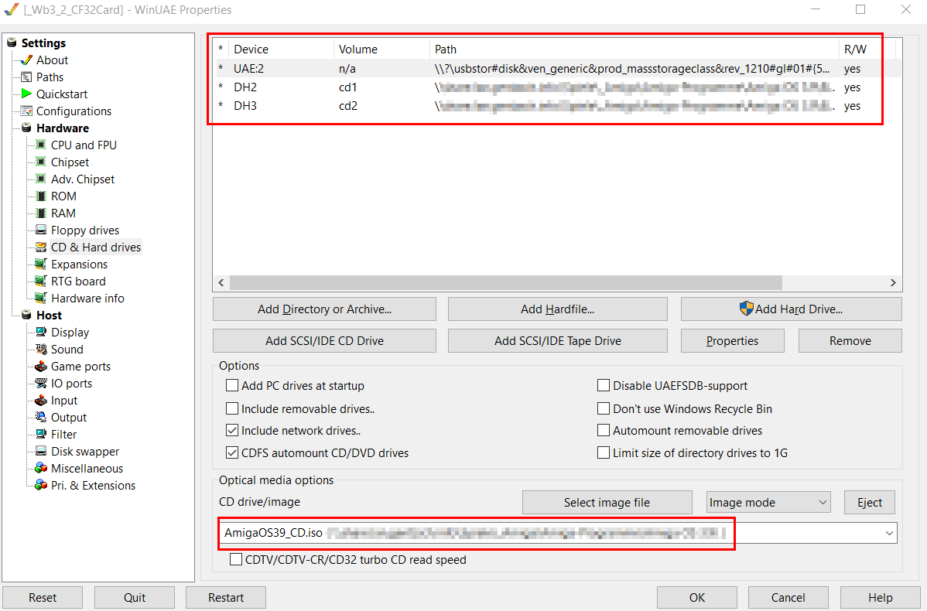Click the Sound speaker icon

tap(41, 350)
